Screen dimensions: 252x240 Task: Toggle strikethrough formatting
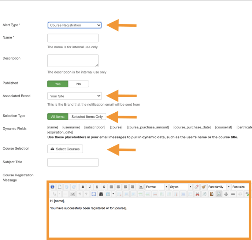click(104, 187)
